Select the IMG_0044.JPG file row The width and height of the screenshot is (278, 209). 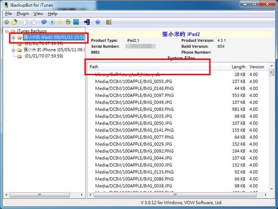178,158
